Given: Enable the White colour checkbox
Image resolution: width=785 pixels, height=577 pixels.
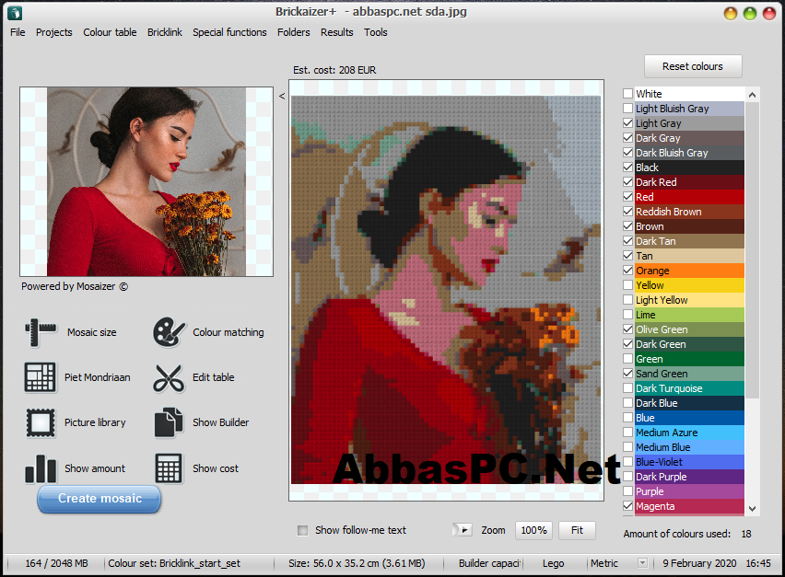Looking at the screenshot, I should [x=627, y=94].
